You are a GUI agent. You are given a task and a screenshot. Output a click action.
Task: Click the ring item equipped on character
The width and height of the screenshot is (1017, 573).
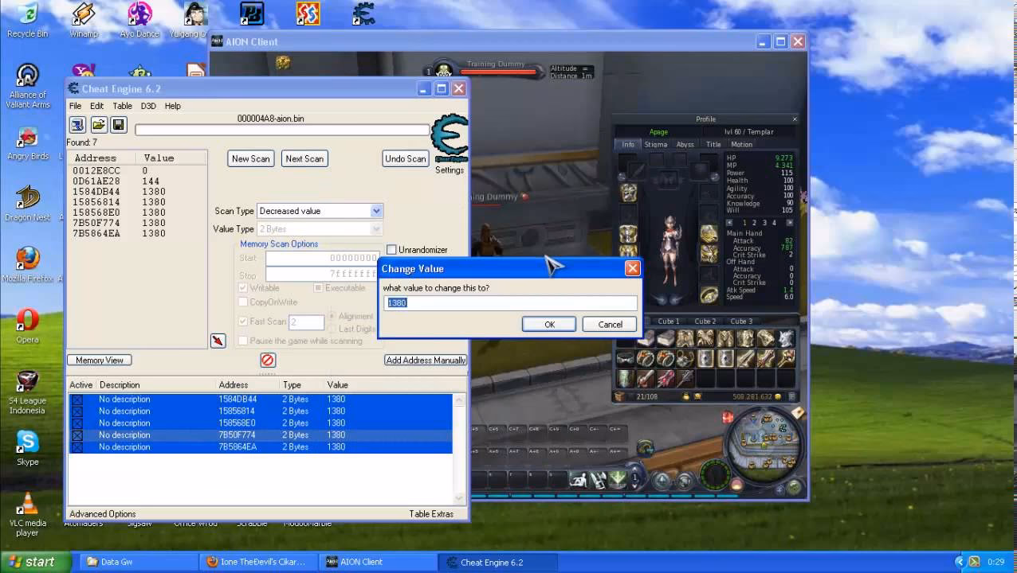[x=709, y=296]
